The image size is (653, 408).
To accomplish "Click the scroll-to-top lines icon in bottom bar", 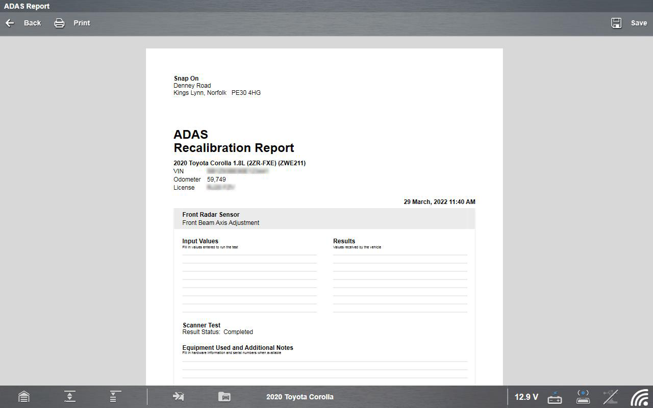I will point(115,397).
